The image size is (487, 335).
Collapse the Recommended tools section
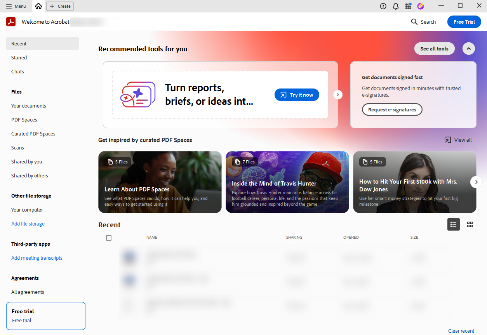tap(468, 49)
